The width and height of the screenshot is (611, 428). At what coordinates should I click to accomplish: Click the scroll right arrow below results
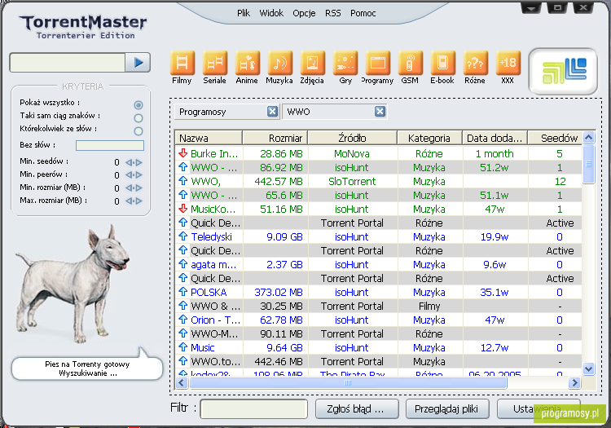tap(574, 383)
